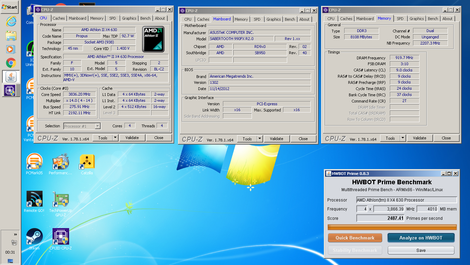Screen dimensions: 470x265
Task: Click the taskbar clock showing 00:31
Action: [x=10, y=252]
